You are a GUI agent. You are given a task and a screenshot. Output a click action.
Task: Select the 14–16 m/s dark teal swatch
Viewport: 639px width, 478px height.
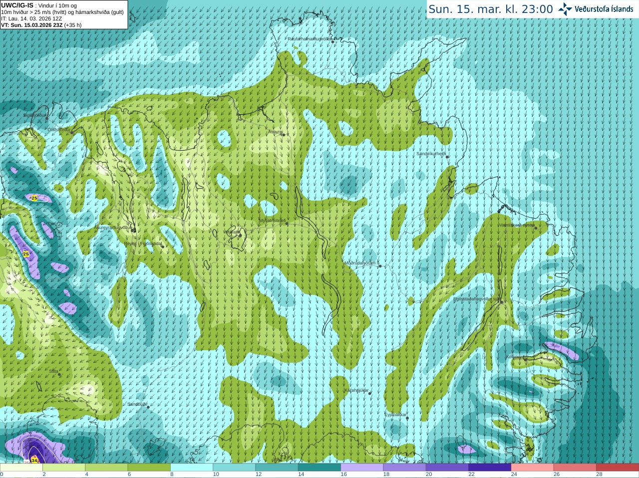tap(319, 468)
